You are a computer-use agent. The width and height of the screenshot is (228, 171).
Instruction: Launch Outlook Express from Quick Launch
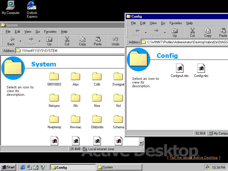tap(29, 167)
